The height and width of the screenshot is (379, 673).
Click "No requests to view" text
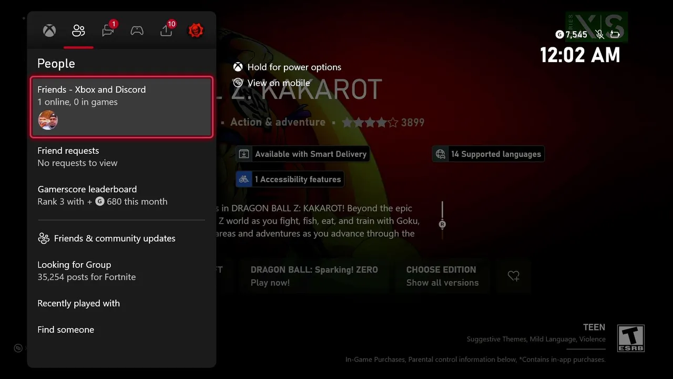[77, 163]
